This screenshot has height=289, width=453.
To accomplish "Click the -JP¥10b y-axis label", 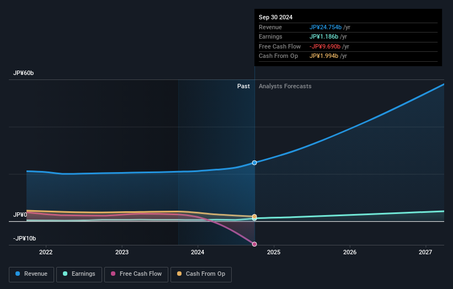I will 25,238.
